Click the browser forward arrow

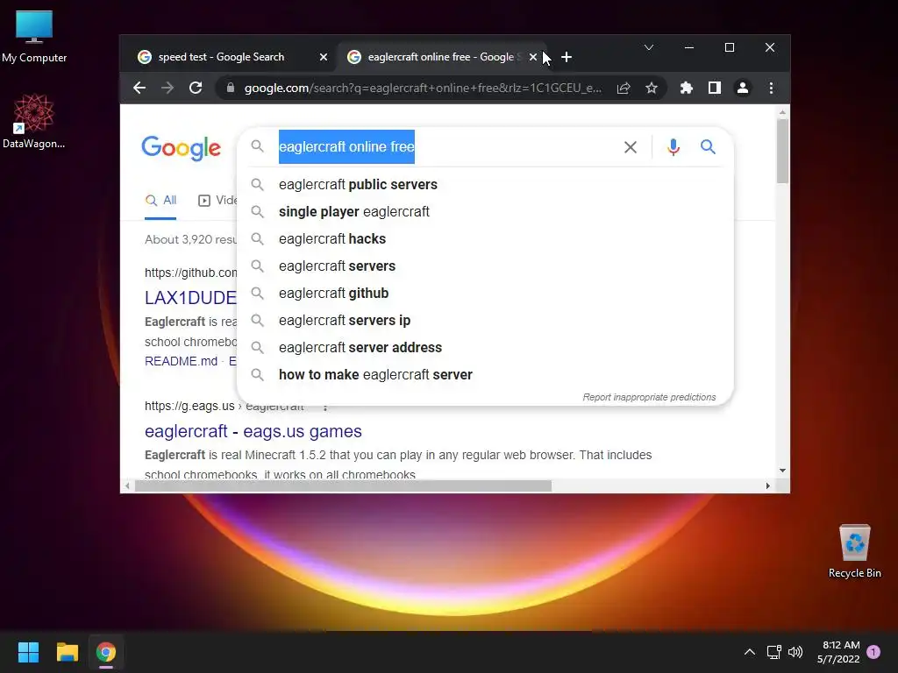point(167,88)
